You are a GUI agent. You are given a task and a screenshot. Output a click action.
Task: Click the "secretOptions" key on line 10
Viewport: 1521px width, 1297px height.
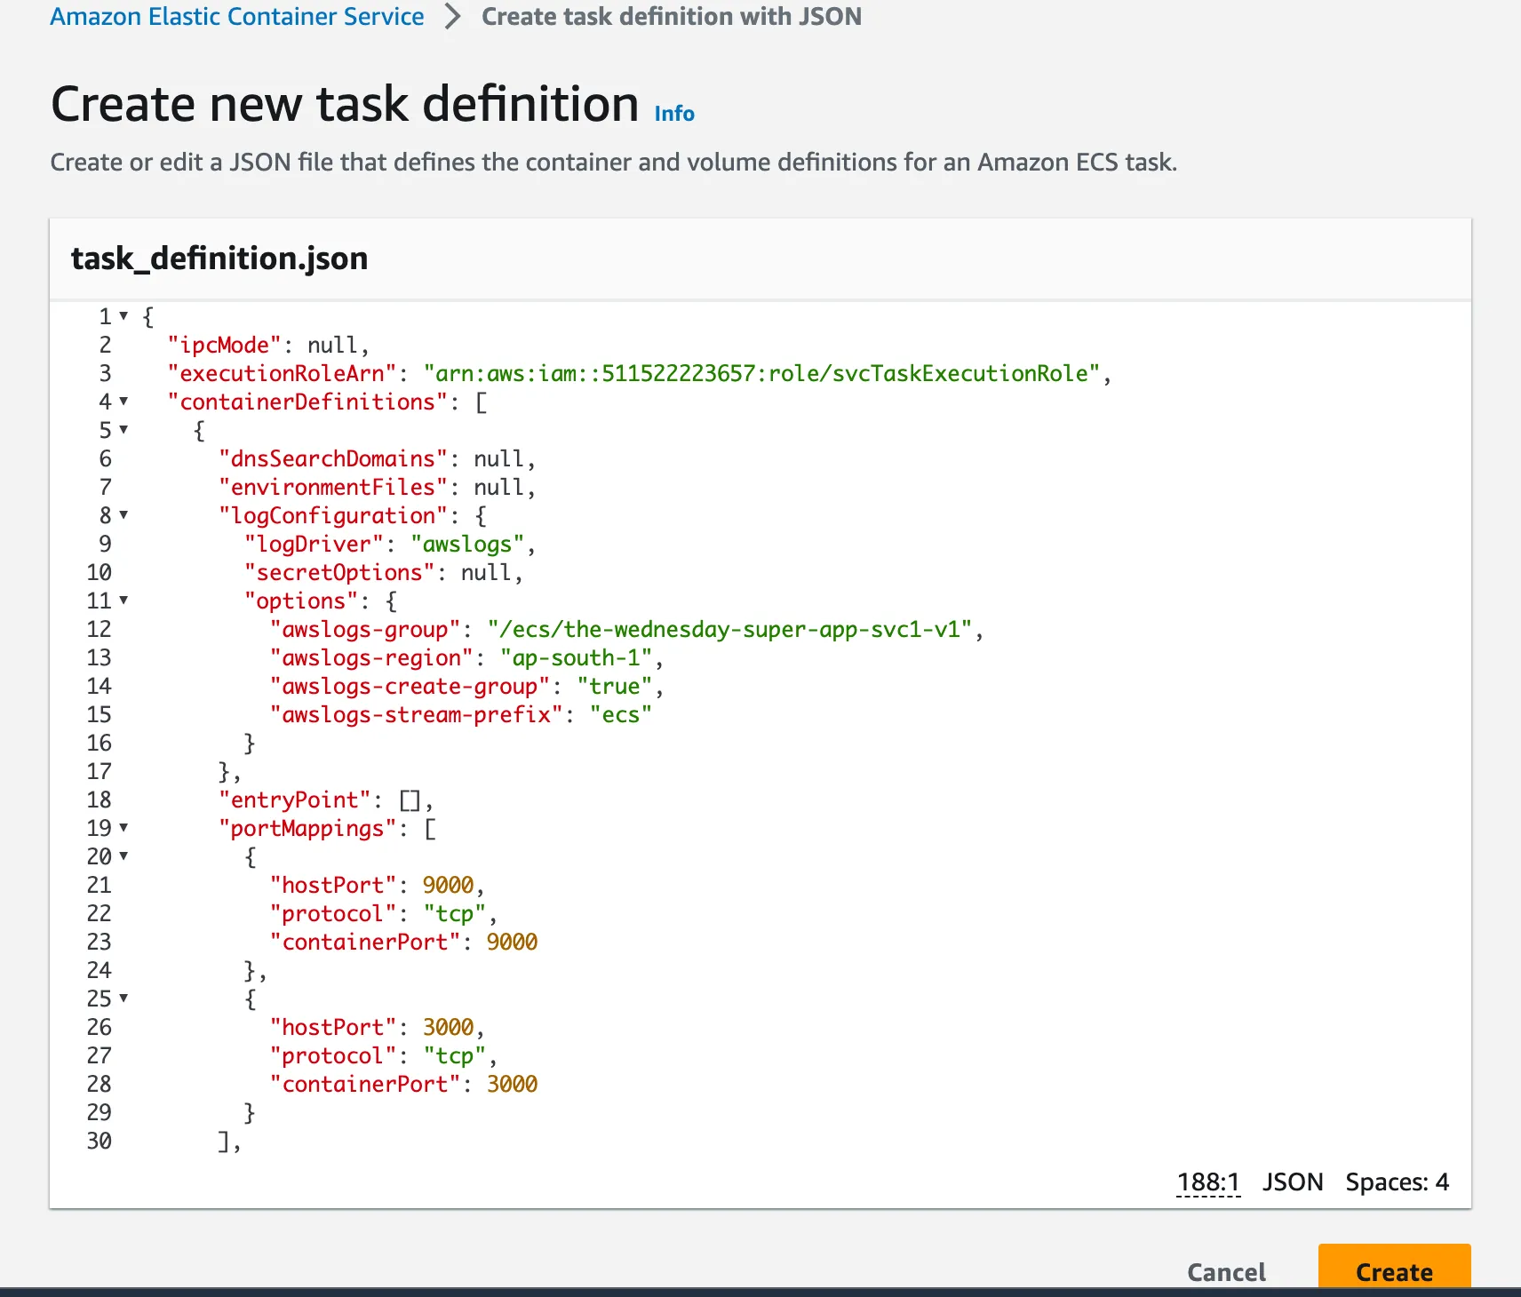pos(339,572)
